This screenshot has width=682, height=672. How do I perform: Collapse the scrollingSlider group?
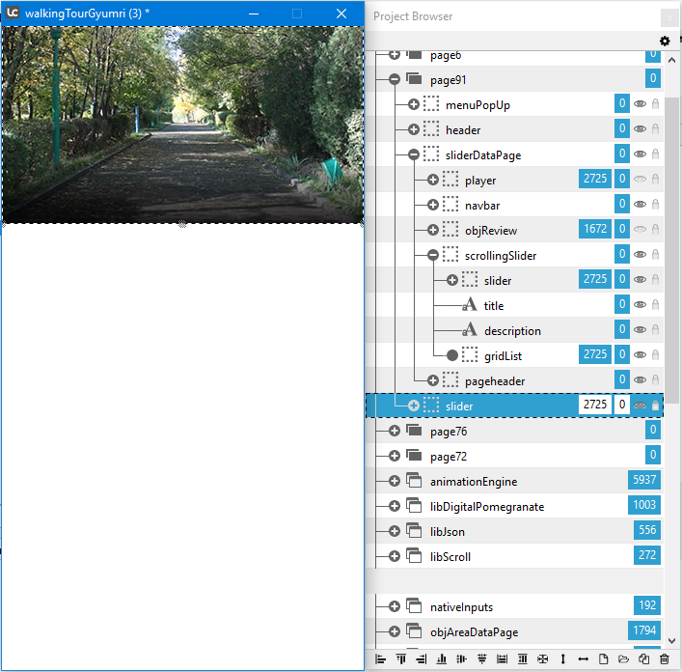click(x=433, y=255)
